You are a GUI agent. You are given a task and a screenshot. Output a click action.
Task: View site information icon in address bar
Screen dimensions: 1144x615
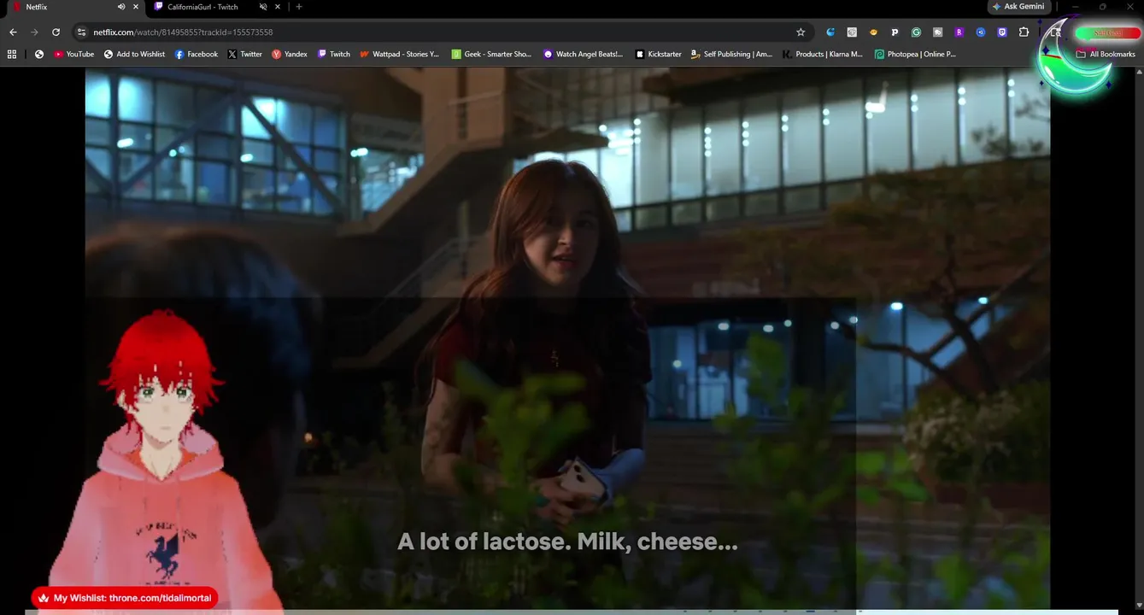click(x=81, y=32)
